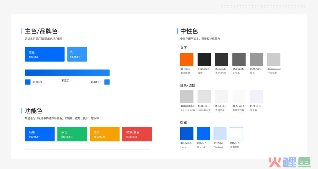Choose the yellow 提示 #F7B500 block

(105, 134)
